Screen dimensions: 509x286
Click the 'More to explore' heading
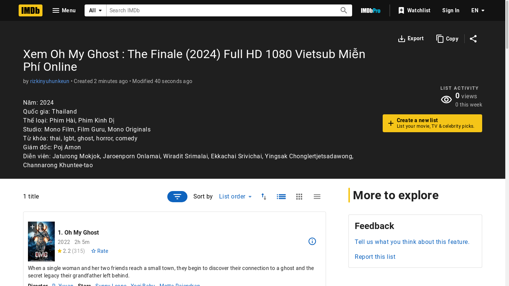point(396,195)
